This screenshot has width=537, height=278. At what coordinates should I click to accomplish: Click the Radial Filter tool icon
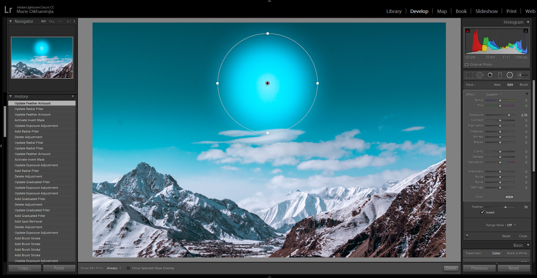(x=510, y=75)
